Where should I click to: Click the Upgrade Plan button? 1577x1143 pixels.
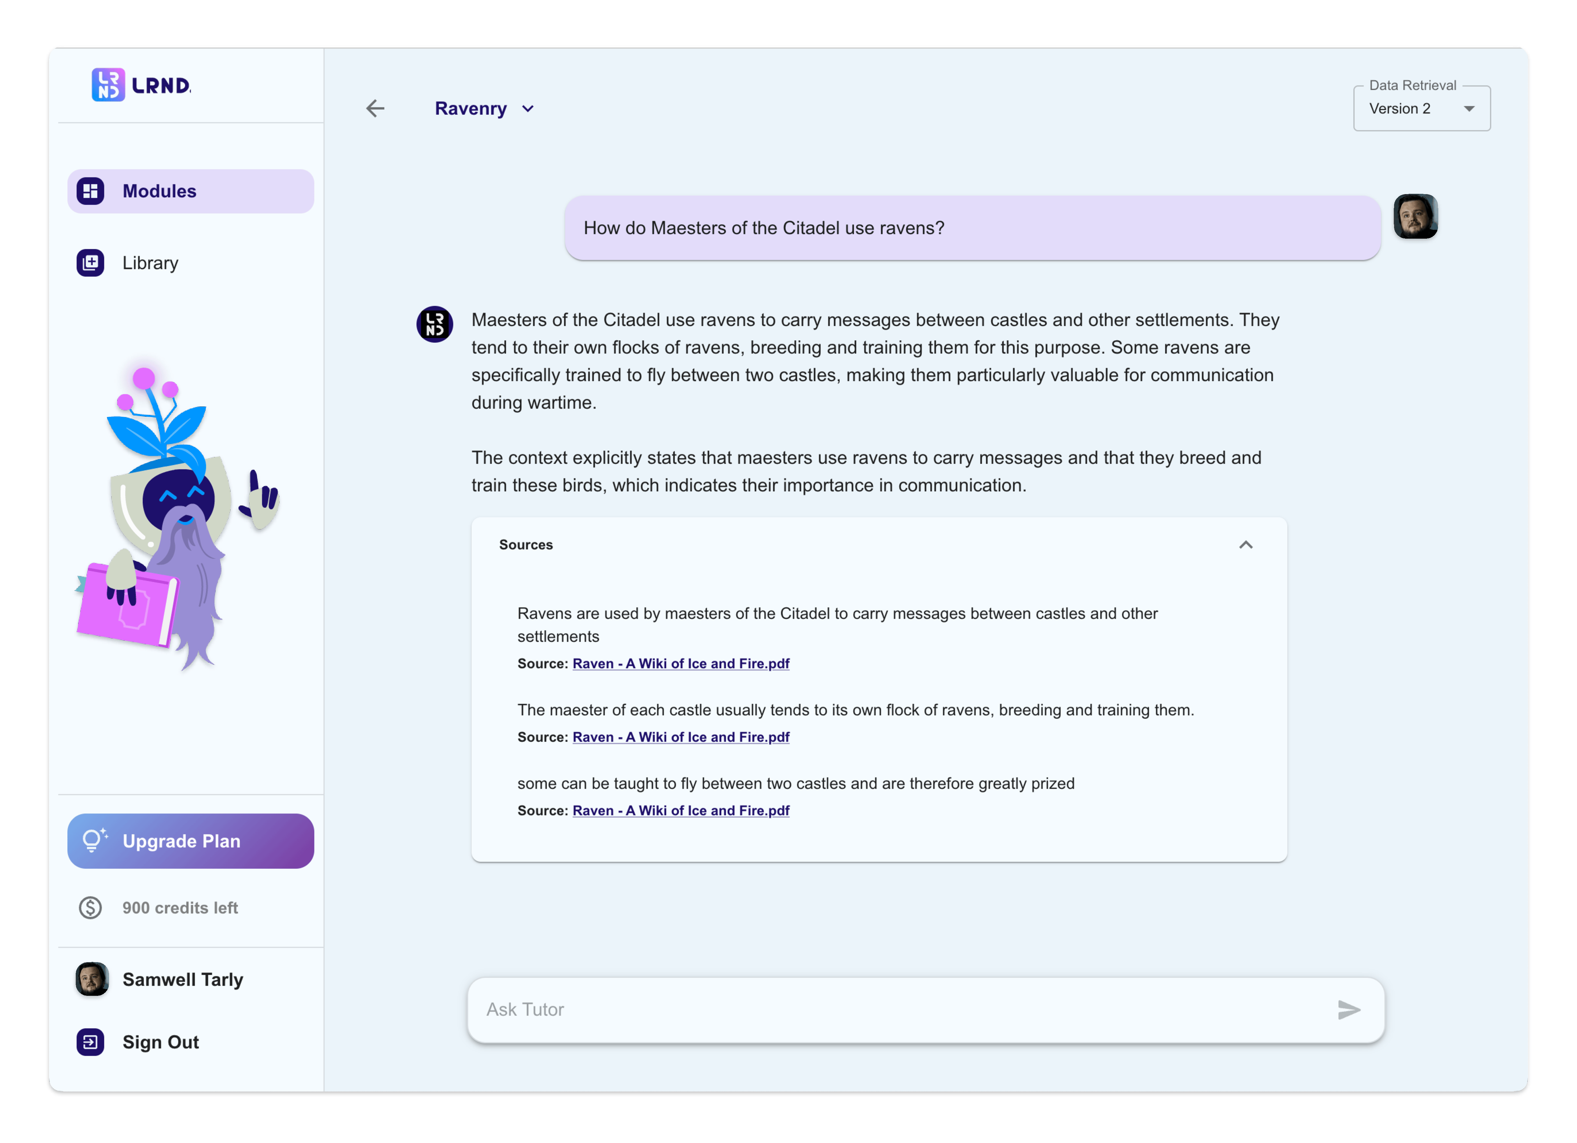coord(190,840)
